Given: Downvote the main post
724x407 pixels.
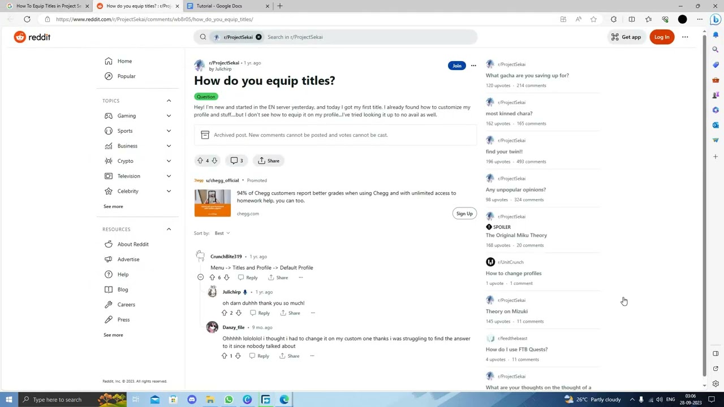Looking at the screenshot, I should [x=214, y=161].
